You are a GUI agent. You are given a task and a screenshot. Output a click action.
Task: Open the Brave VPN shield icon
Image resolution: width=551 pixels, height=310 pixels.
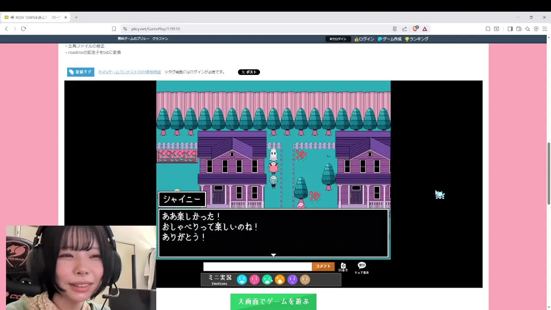536,29
